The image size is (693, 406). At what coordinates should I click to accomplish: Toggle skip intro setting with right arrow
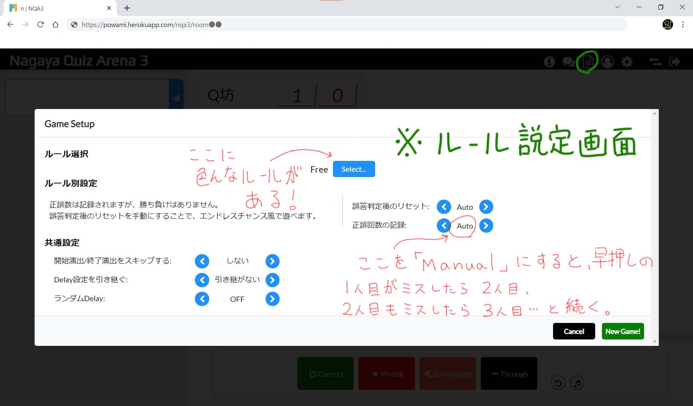(272, 261)
